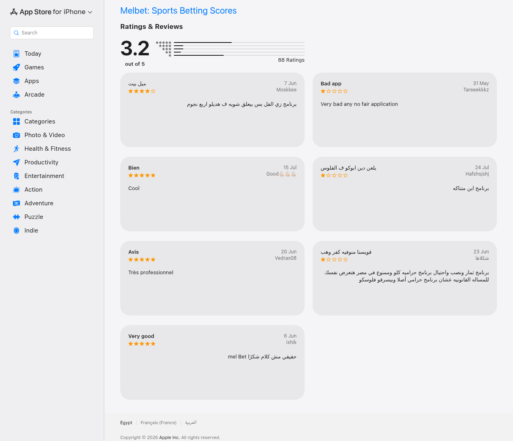The width and height of the screenshot is (513, 441).
Task: Click the review text 'Cool'
Action: pos(134,188)
